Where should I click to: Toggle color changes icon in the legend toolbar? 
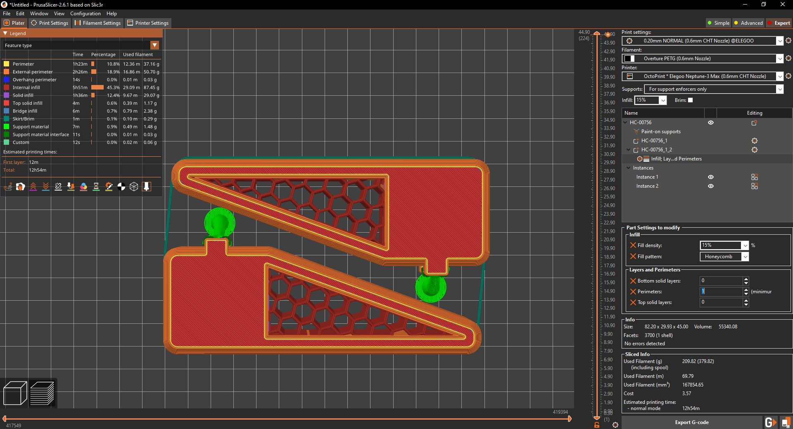click(84, 187)
